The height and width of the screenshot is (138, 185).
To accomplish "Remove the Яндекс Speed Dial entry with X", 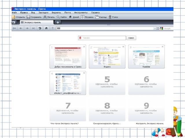I will (123, 47).
